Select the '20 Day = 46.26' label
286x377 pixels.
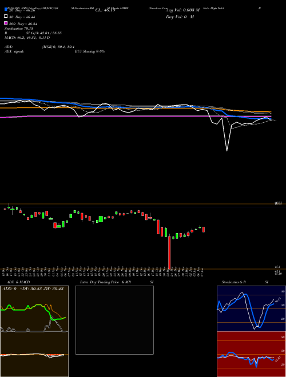click(x=22, y=10)
